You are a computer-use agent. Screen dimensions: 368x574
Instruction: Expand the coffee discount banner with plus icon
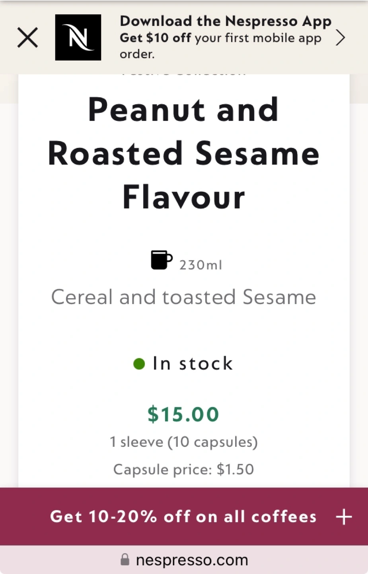click(x=344, y=517)
